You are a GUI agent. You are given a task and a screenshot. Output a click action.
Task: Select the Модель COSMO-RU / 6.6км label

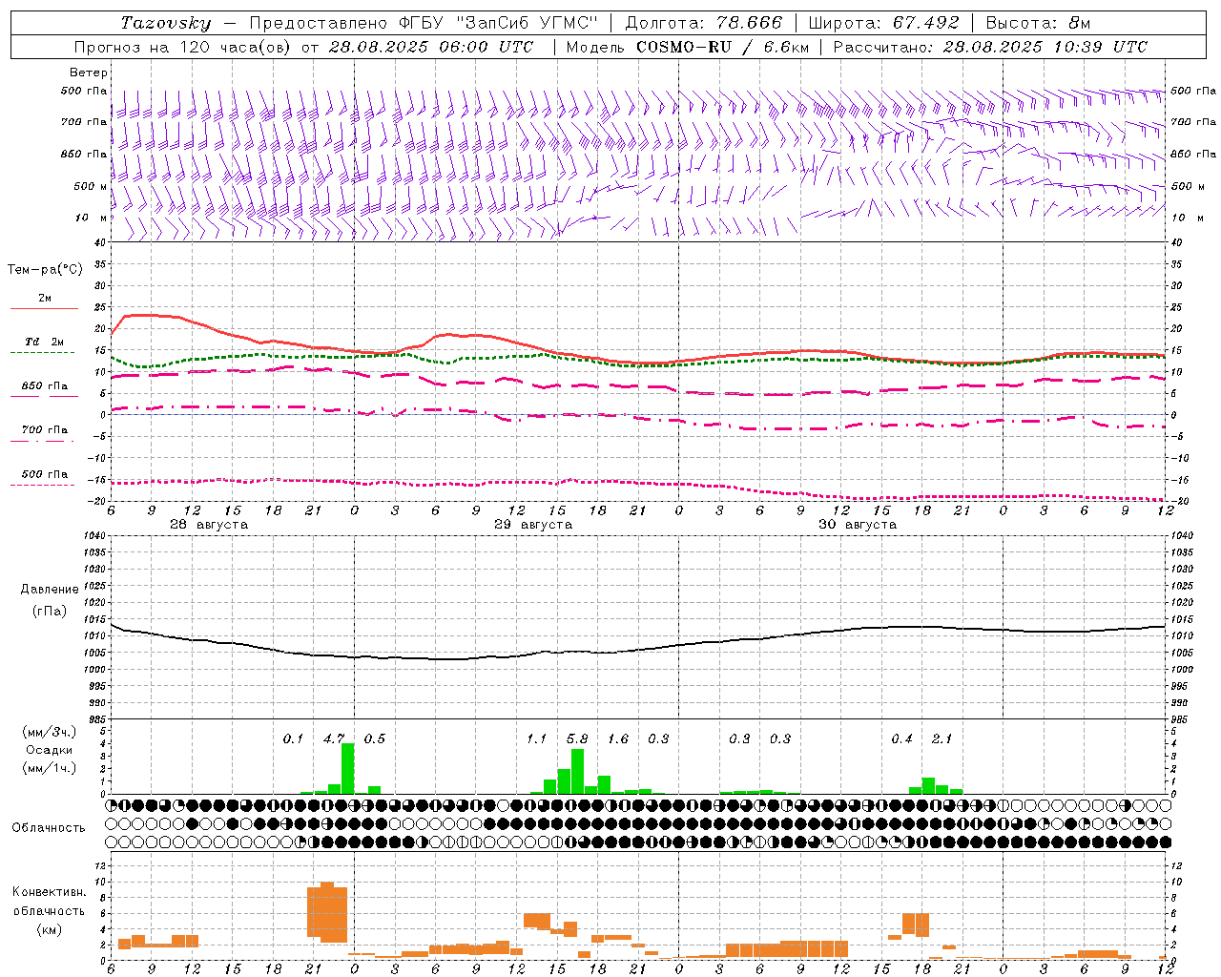coord(687,47)
